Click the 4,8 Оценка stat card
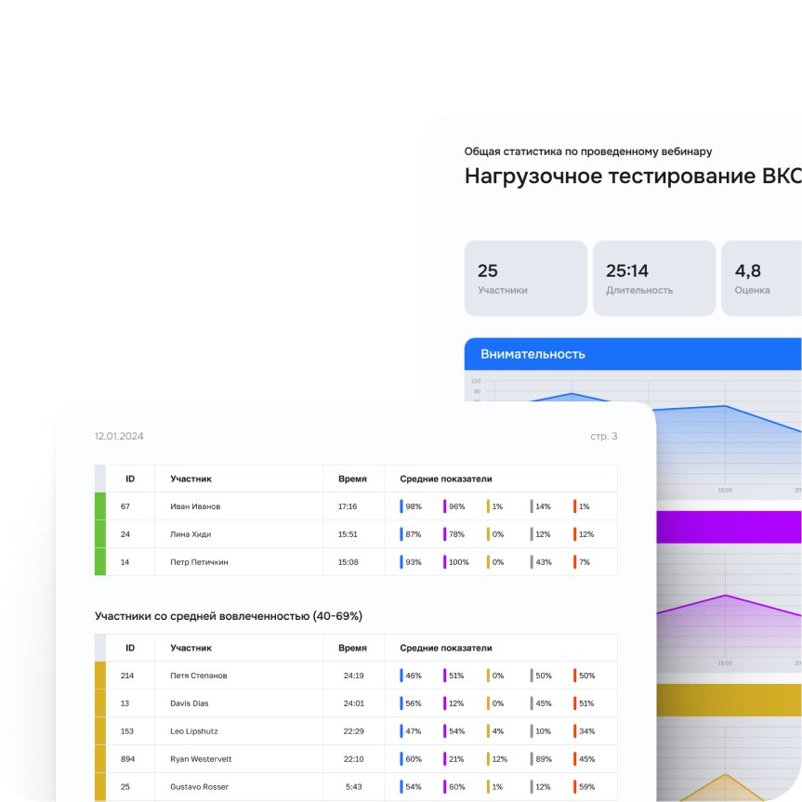The width and height of the screenshot is (802, 802). tap(762, 278)
